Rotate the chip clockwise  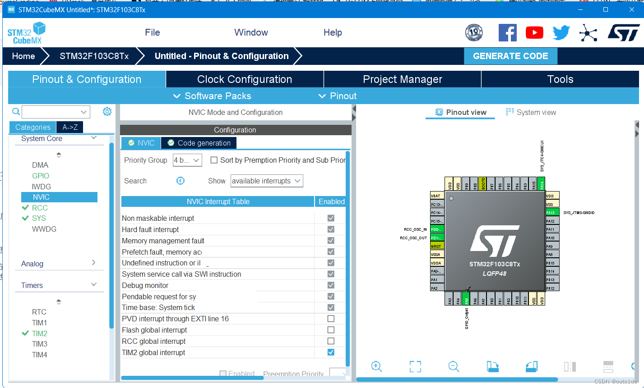(x=492, y=366)
